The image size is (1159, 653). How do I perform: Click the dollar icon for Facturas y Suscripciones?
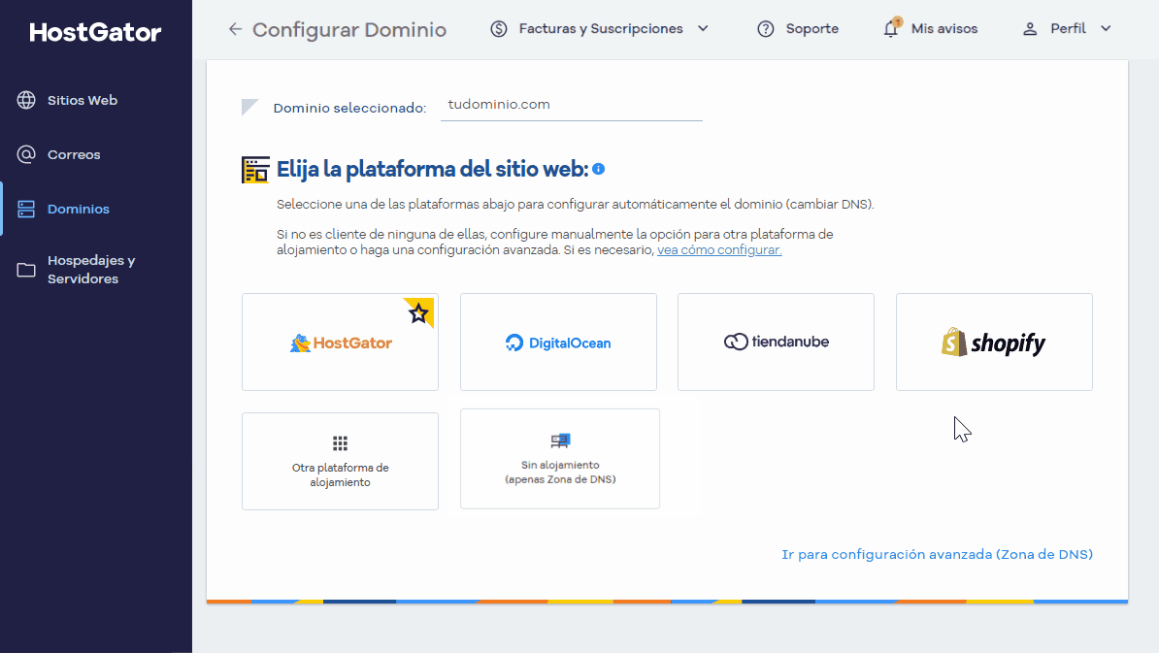coord(499,29)
